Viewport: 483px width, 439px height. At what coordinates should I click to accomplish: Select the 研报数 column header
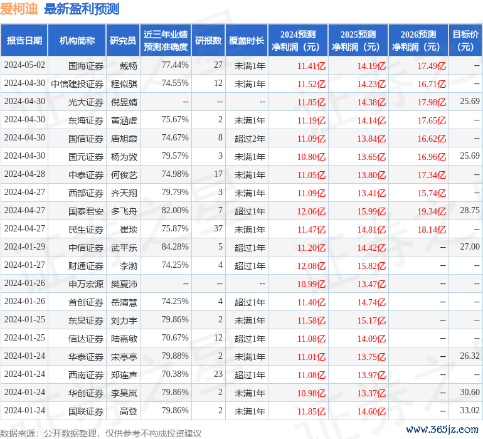click(208, 41)
